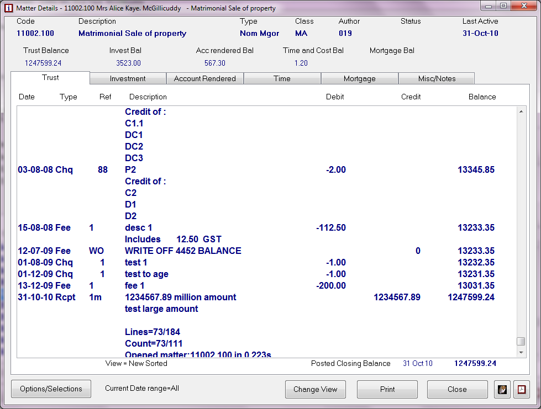Maximize the Matter Details window
Viewport: 541px width, 409px height.
tap(503, 6)
